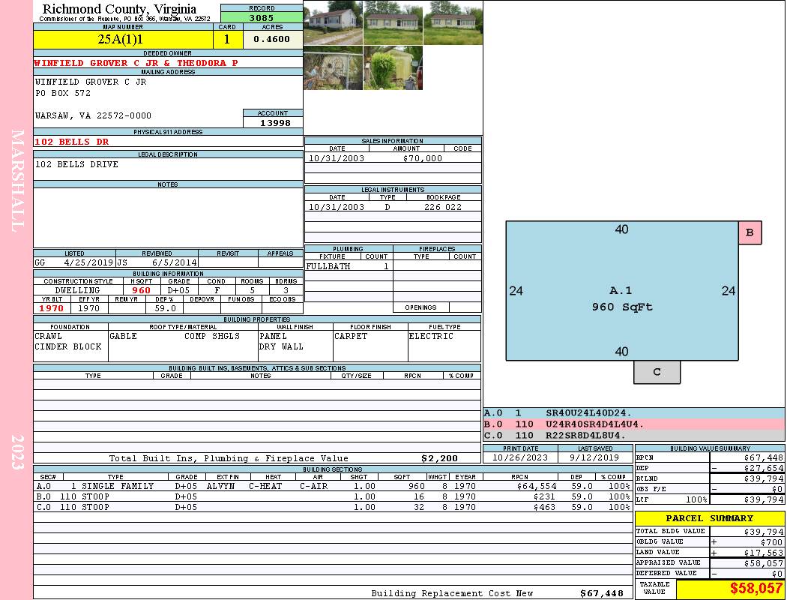Viewport: 787px width, 600px height.
Task: Select the A.0 Single Family building section row
Action: click(333, 486)
